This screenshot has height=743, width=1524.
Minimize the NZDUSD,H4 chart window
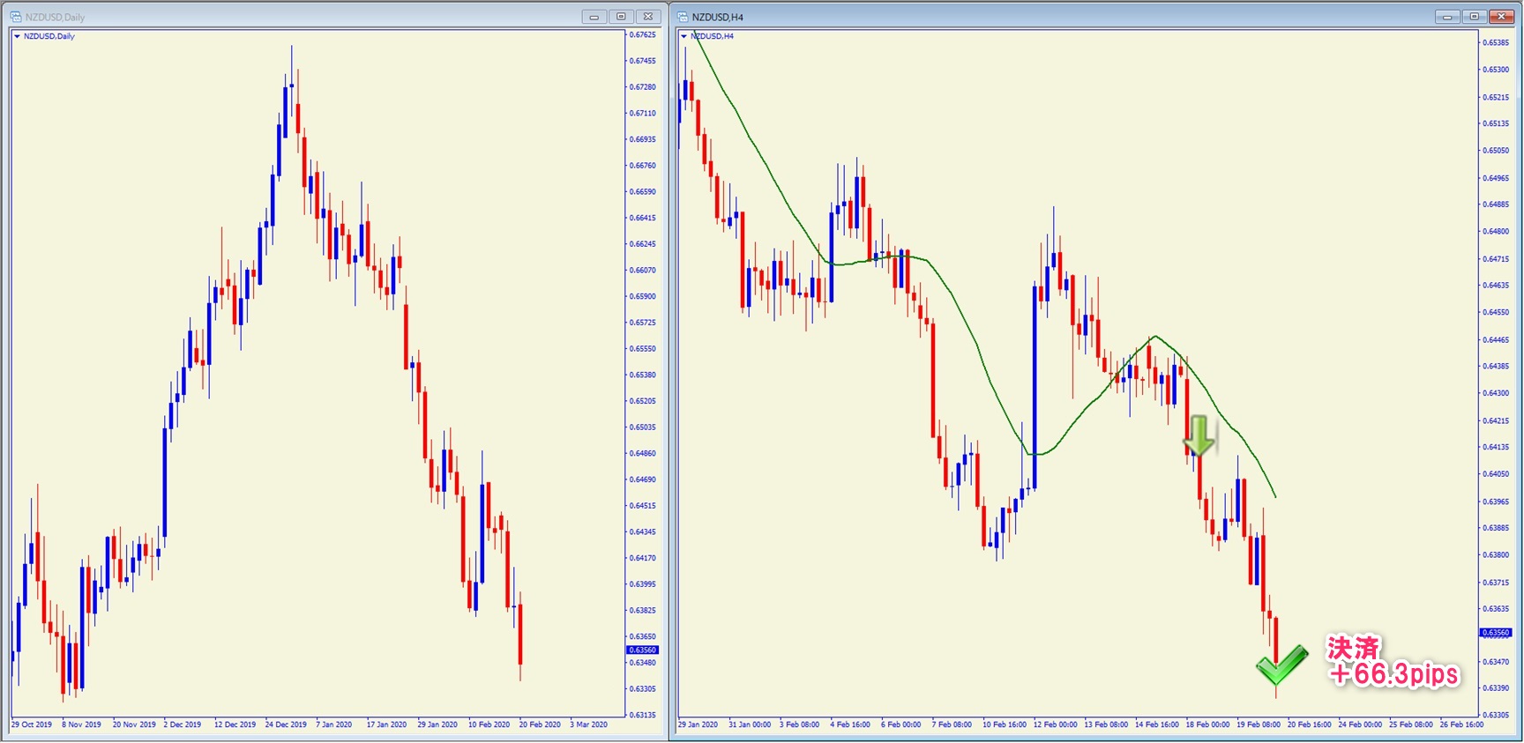(1447, 17)
